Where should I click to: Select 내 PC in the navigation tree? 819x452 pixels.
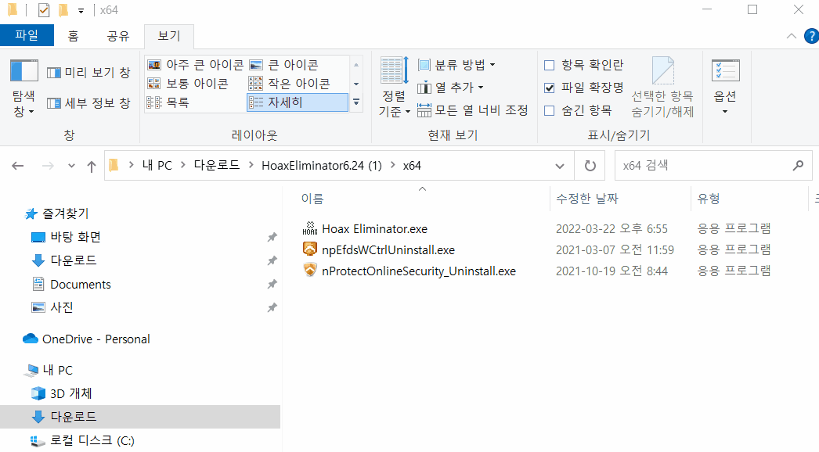[x=57, y=371]
